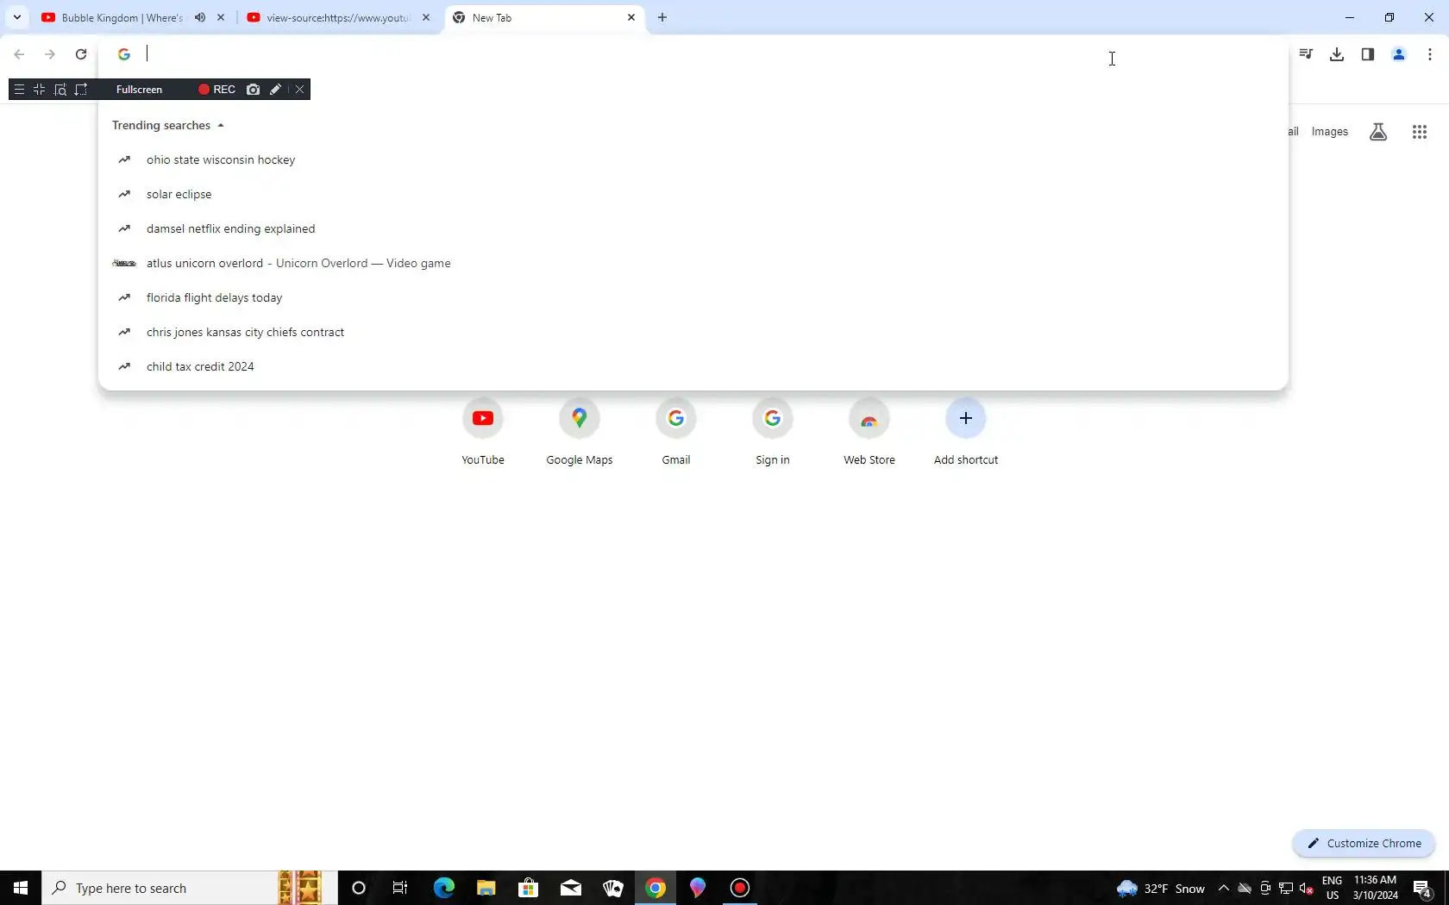Open the YouTube shortcut
This screenshot has height=905, width=1449.
point(483,431)
